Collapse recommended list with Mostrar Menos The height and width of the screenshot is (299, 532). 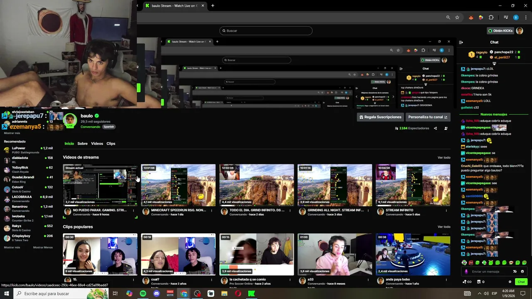[43, 248]
